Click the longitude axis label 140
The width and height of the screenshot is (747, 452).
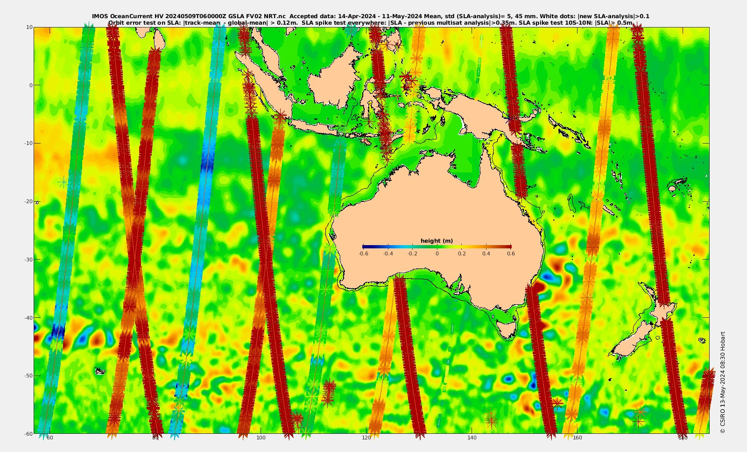[472, 438]
